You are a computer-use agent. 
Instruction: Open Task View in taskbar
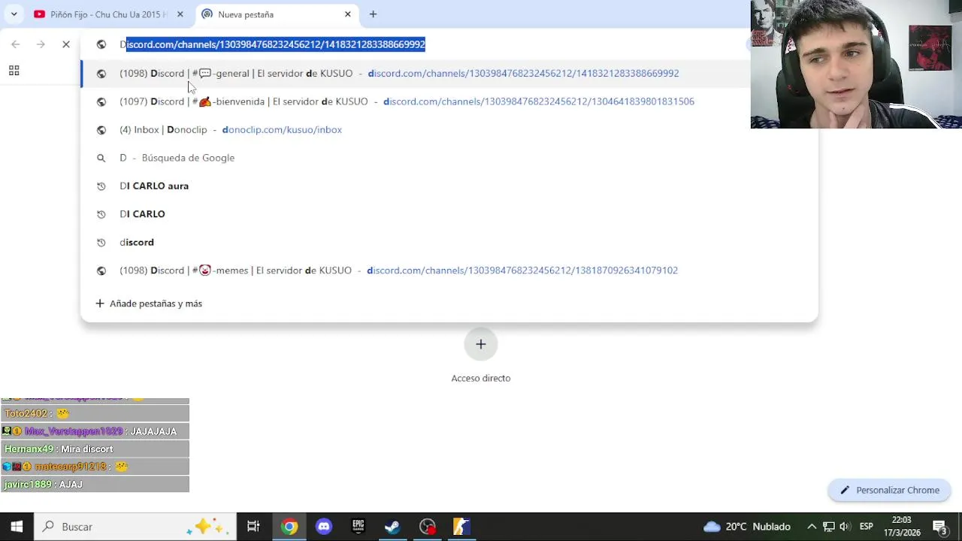coord(253,527)
